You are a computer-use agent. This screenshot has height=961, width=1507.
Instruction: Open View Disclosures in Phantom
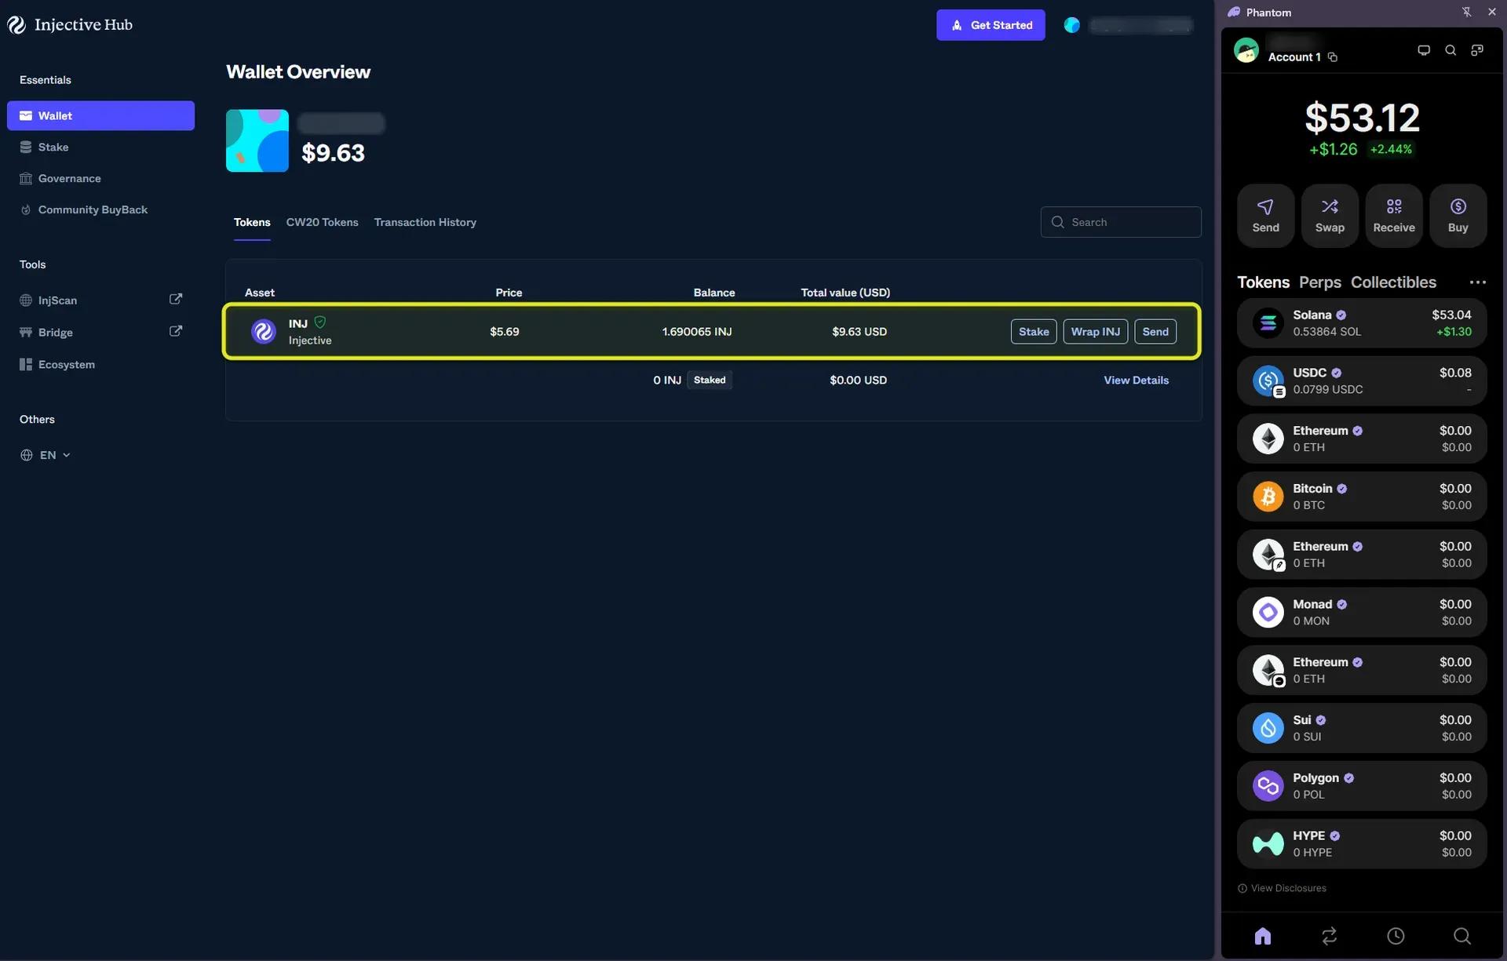[x=1282, y=889]
